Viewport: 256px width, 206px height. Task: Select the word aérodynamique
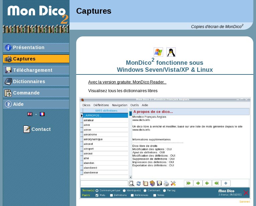[x=106, y=139]
